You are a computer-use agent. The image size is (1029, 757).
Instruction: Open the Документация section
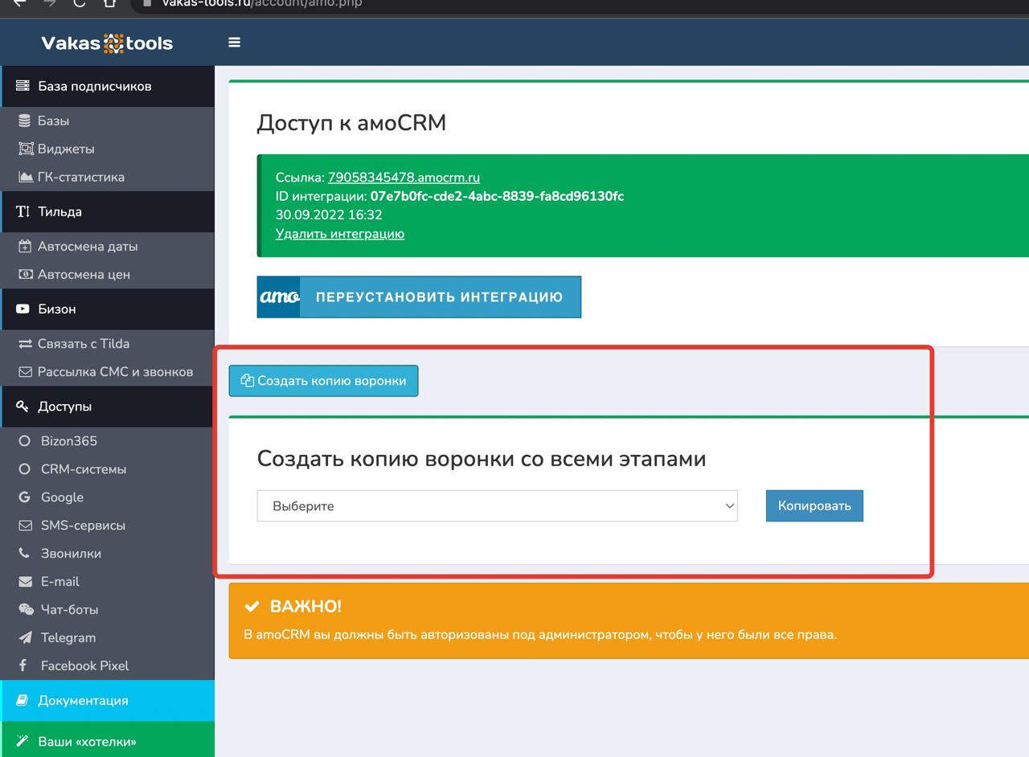[x=83, y=701]
